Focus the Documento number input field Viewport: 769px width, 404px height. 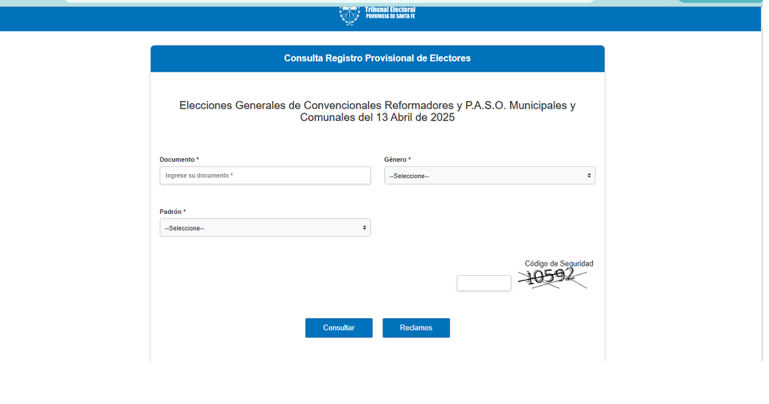tap(265, 175)
